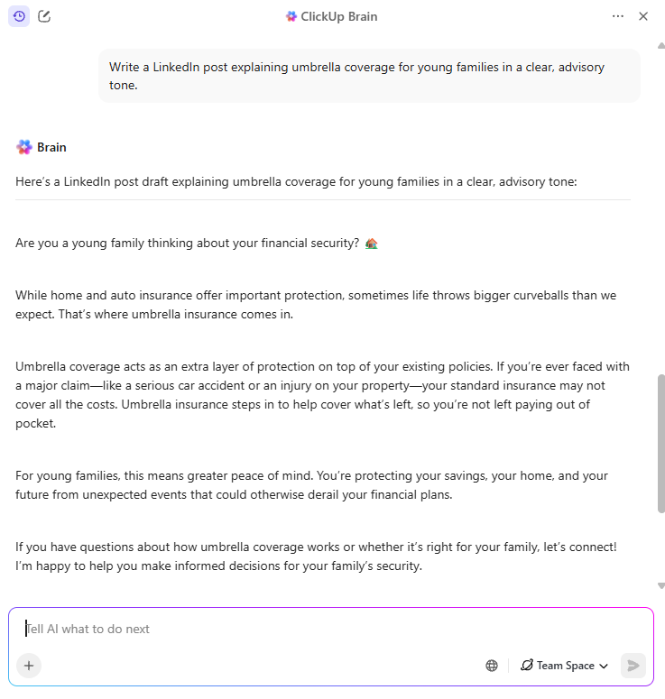This screenshot has width=665, height=699.
Task: Click the planet icon next to Team Space
Action: (x=527, y=666)
